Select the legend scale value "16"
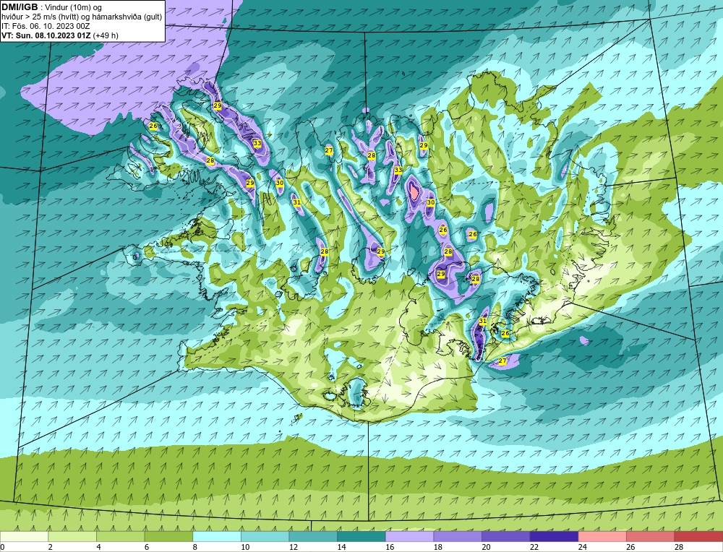The image size is (723, 552). (390, 548)
